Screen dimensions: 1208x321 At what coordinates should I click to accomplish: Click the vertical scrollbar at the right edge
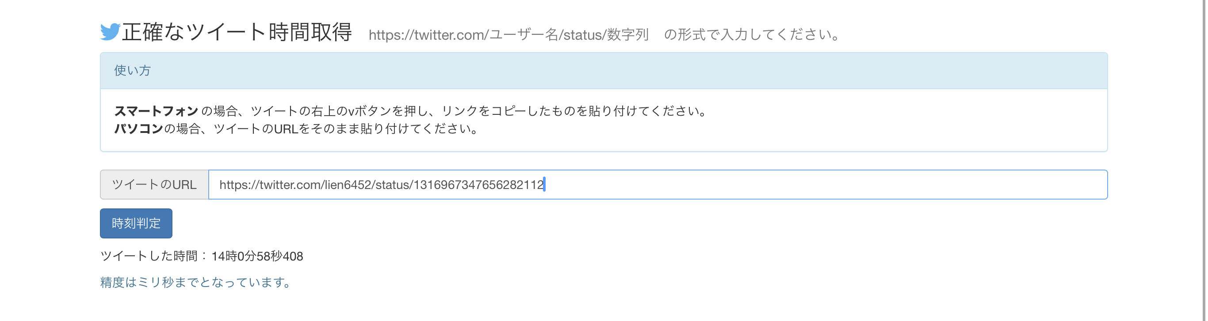pyautogui.click(x=1204, y=159)
